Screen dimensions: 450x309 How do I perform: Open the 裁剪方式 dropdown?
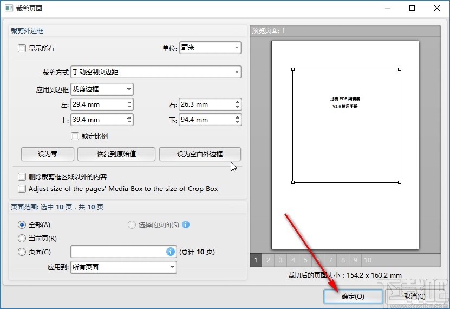point(156,72)
